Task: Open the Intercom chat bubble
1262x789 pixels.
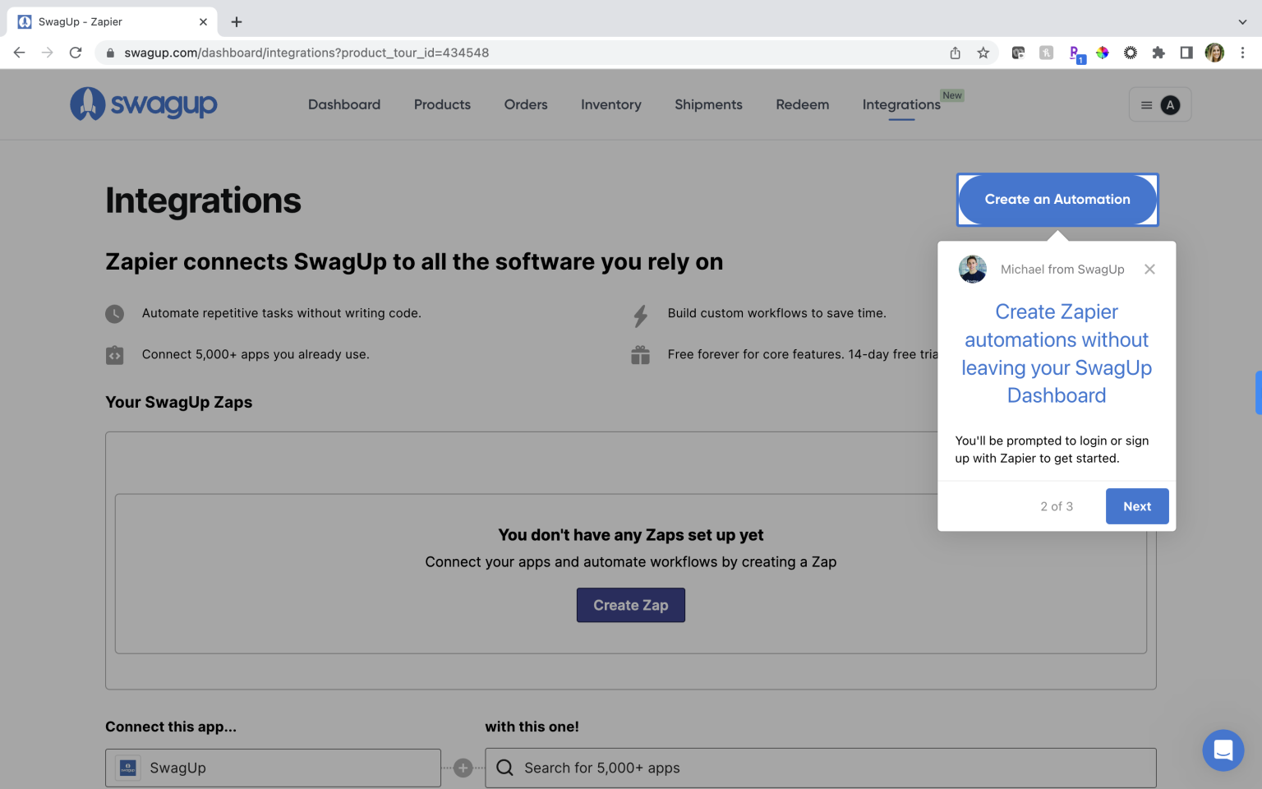Action: coord(1223,750)
